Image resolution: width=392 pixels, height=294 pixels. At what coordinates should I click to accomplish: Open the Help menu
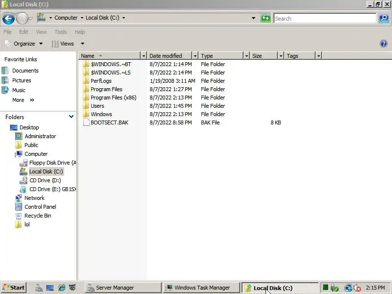click(x=80, y=32)
